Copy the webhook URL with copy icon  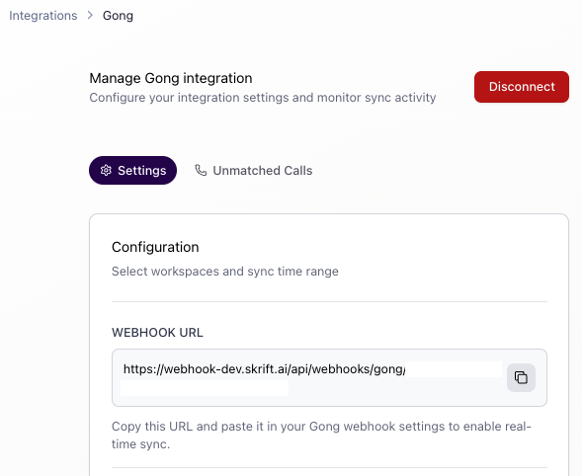click(521, 377)
